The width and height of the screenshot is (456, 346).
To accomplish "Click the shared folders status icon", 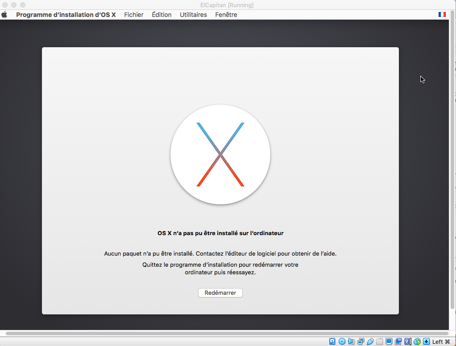I will (x=380, y=342).
